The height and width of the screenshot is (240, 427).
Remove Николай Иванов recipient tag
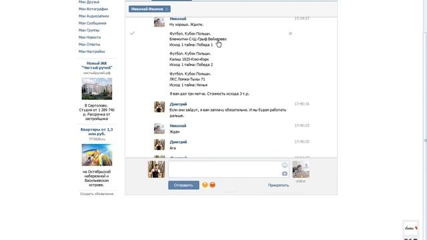click(x=167, y=9)
